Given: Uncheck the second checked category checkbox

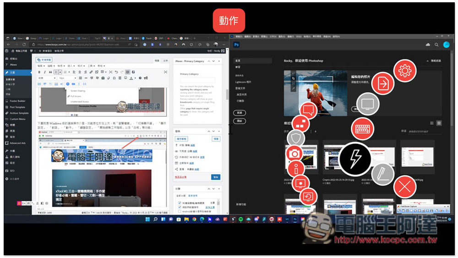Looking at the screenshot, I should tap(180, 207).
